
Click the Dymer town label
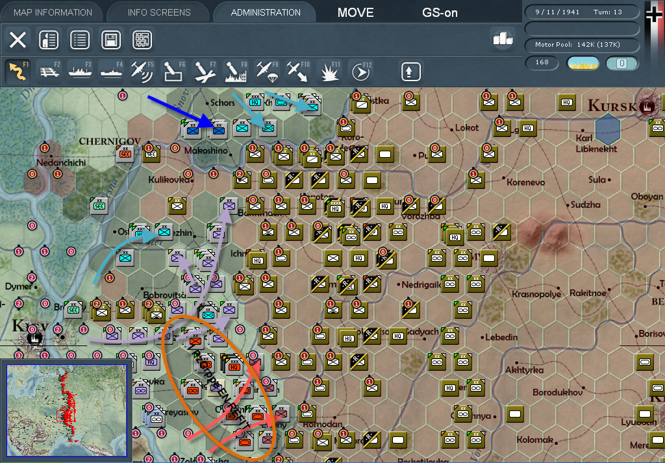[x=18, y=286]
